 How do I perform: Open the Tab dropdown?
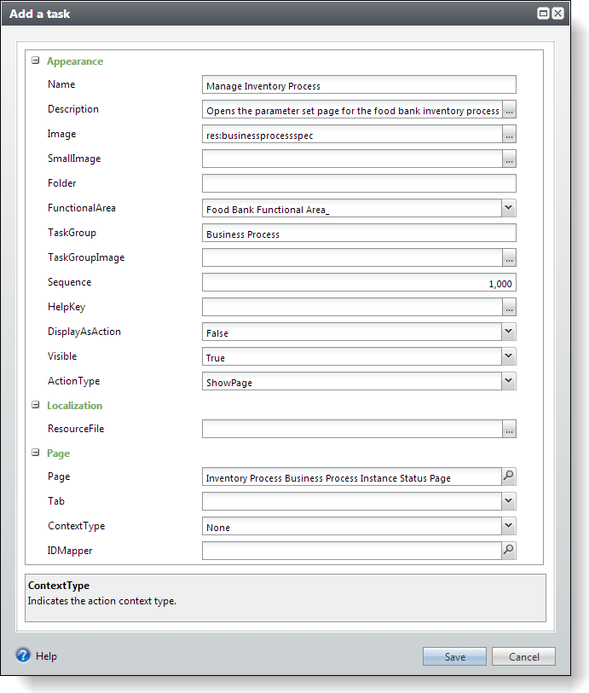coord(509,501)
